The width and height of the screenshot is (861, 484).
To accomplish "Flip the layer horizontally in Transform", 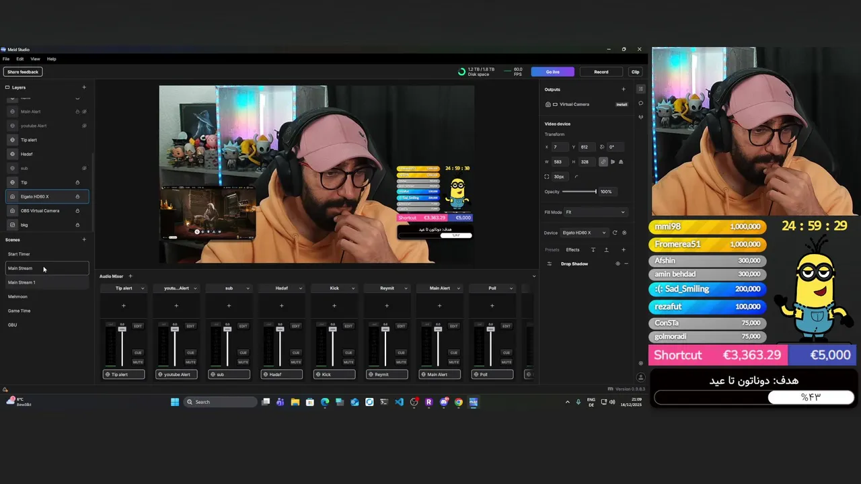I will tap(612, 161).
